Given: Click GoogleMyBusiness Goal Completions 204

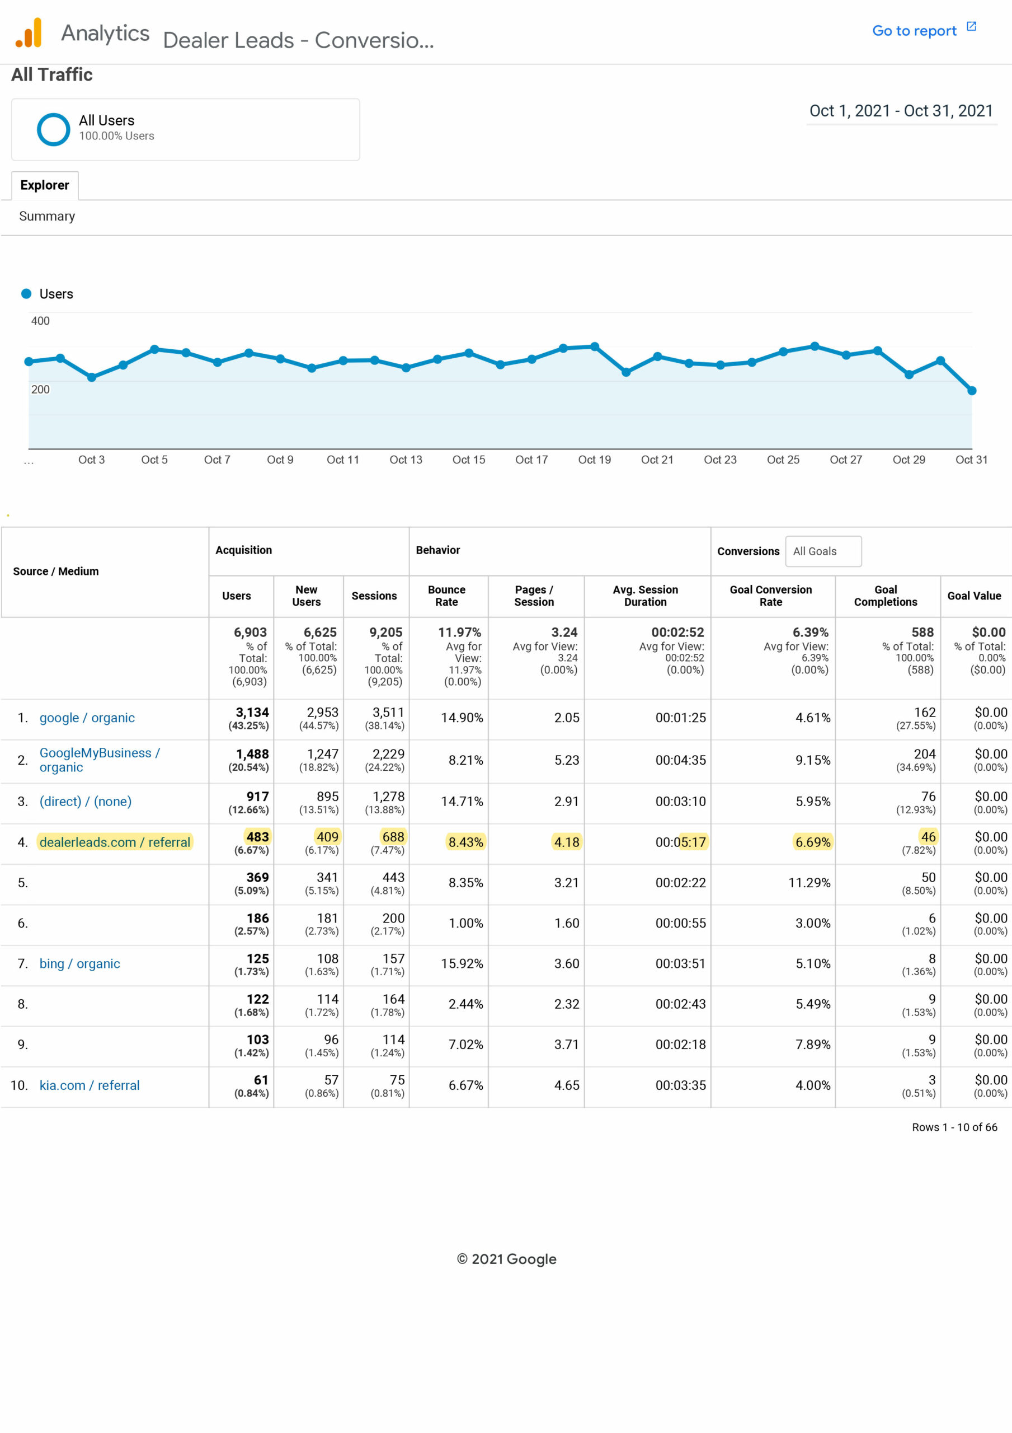Looking at the screenshot, I should [924, 754].
